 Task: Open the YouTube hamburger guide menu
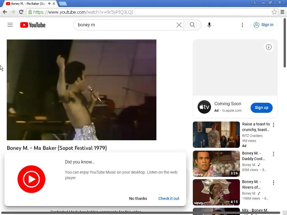(10, 25)
